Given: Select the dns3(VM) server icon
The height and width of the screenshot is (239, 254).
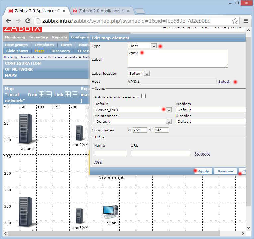Looking at the screenshot, I should [79, 216].
